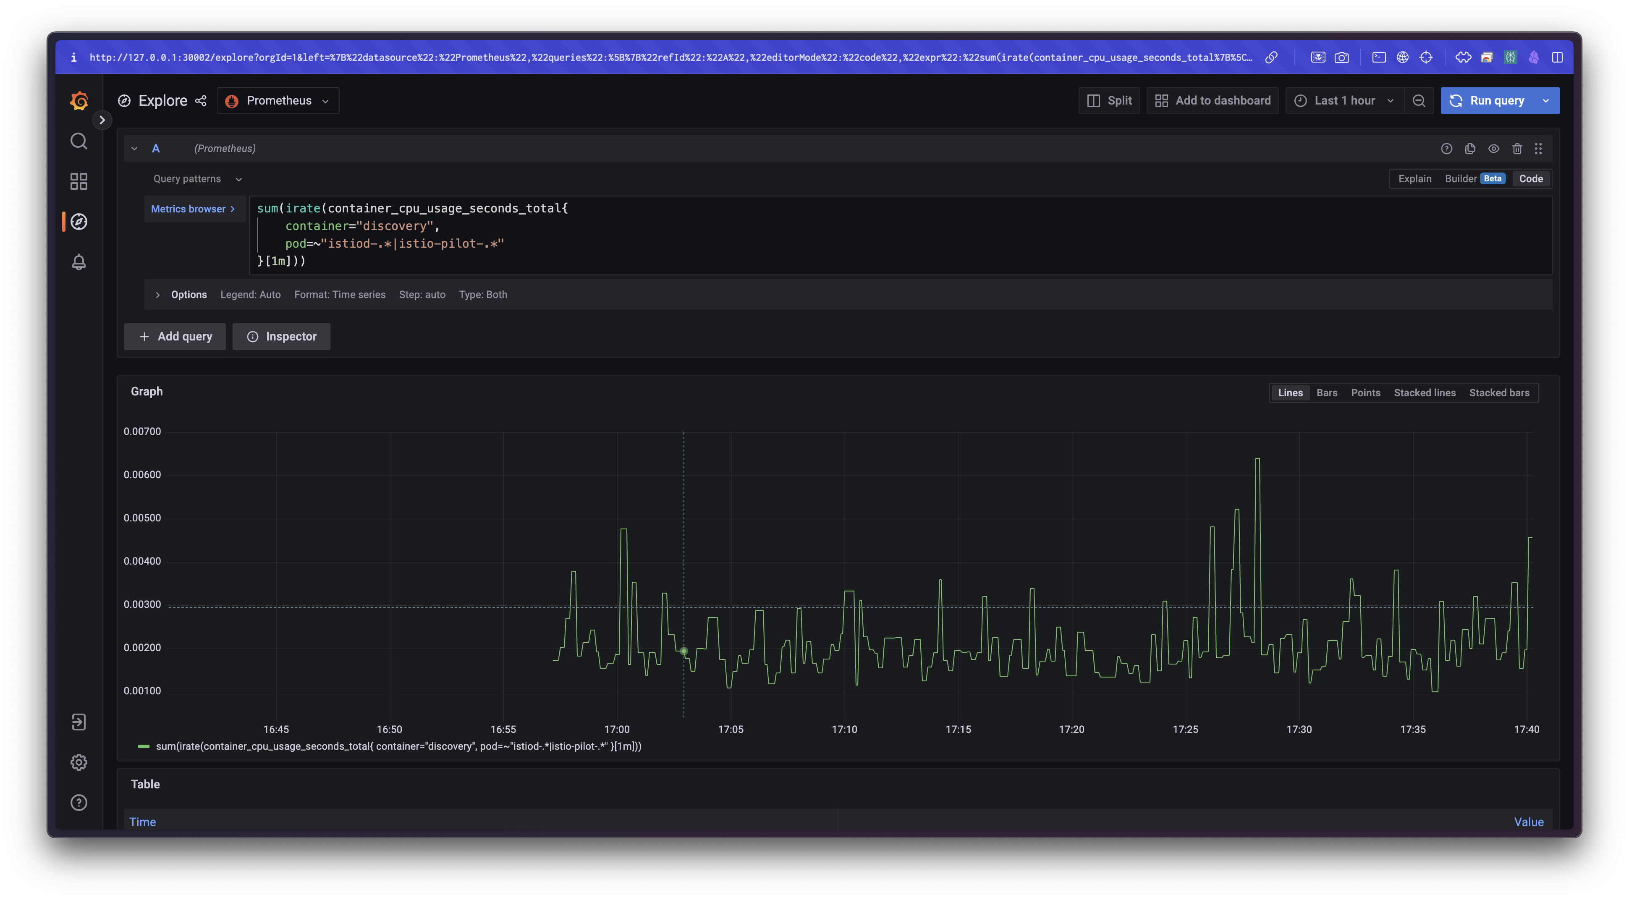The image size is (1629, 900).
Task: Click the drag handle dots on query A
Action: [1538, 149]
